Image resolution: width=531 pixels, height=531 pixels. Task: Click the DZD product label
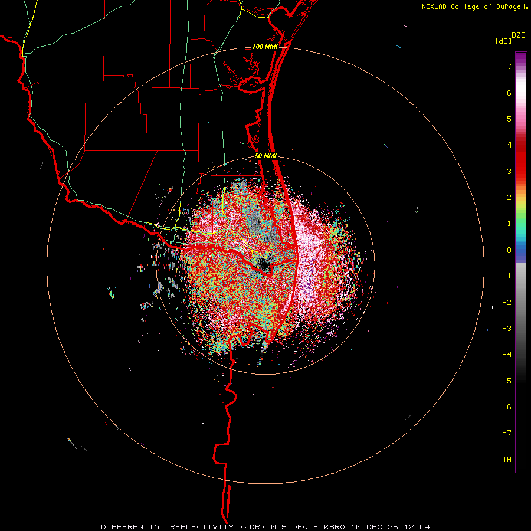click(x=519, y=35)
